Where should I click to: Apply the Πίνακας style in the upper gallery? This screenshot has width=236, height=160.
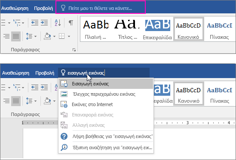click(x=219, y=29)
